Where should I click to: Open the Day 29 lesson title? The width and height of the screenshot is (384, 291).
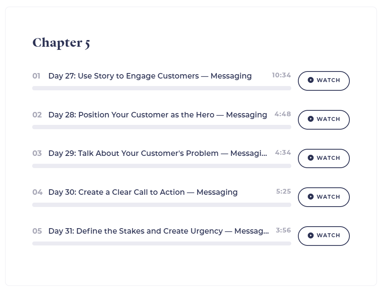[x=158, y=154]
